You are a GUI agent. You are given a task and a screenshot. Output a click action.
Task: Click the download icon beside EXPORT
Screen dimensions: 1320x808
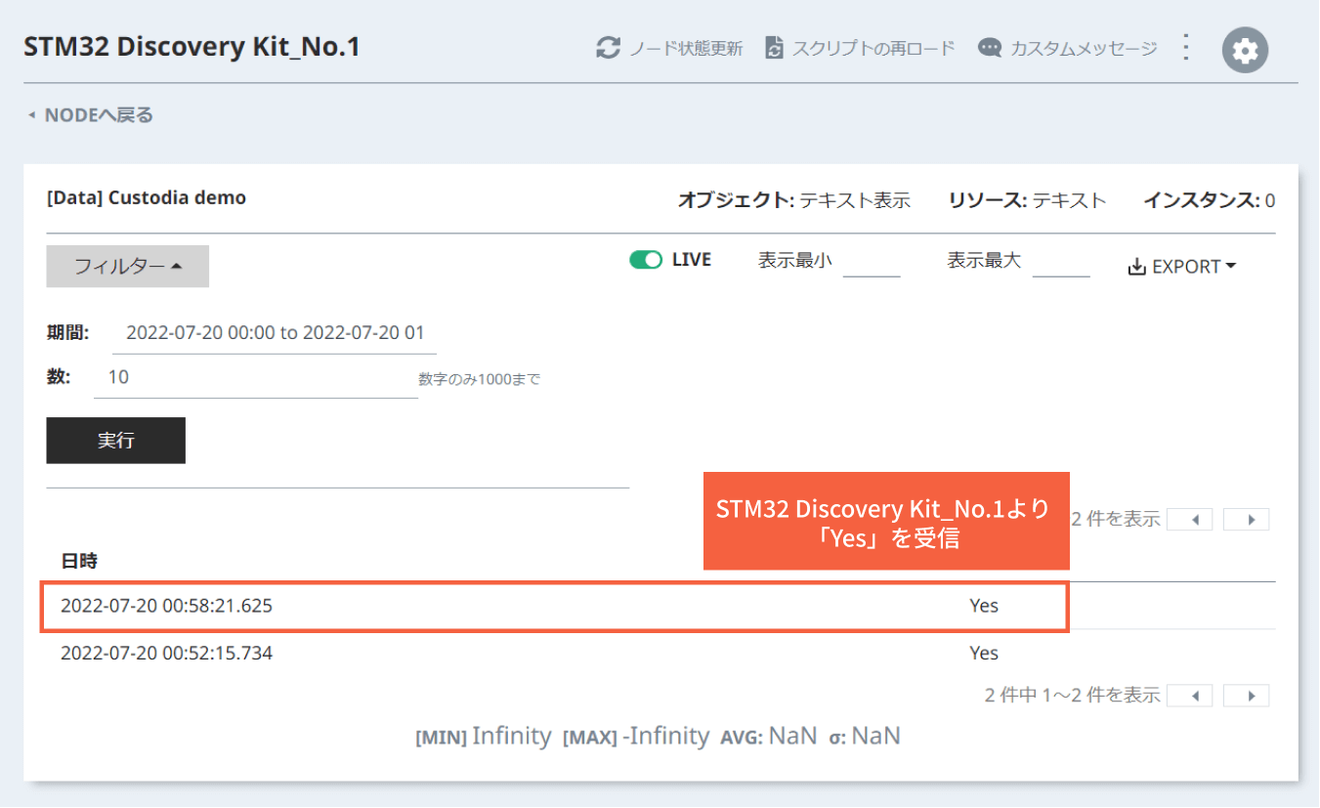click(x=1136, y=265)
